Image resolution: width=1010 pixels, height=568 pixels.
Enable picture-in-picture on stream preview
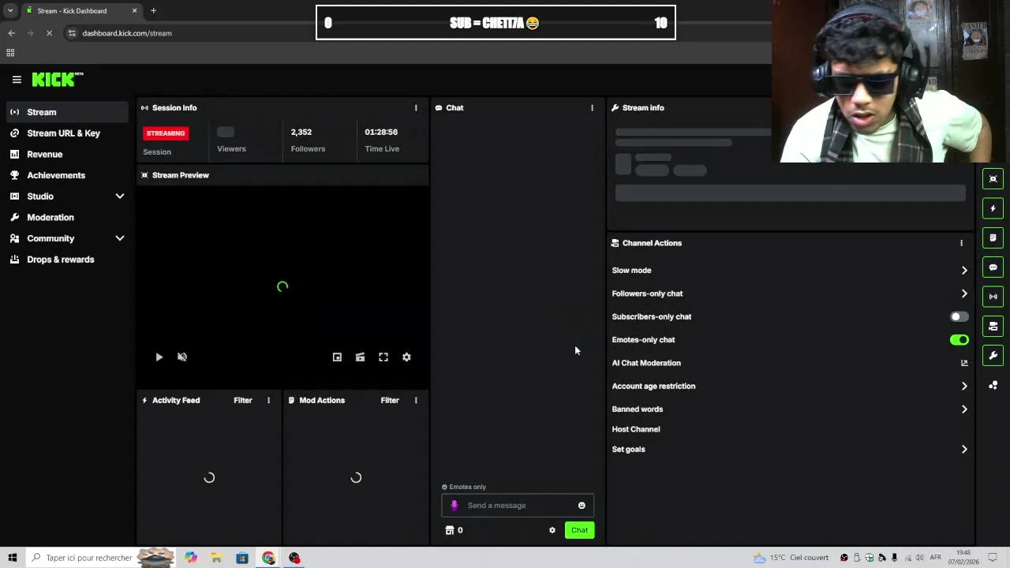[x=337, y=357]
